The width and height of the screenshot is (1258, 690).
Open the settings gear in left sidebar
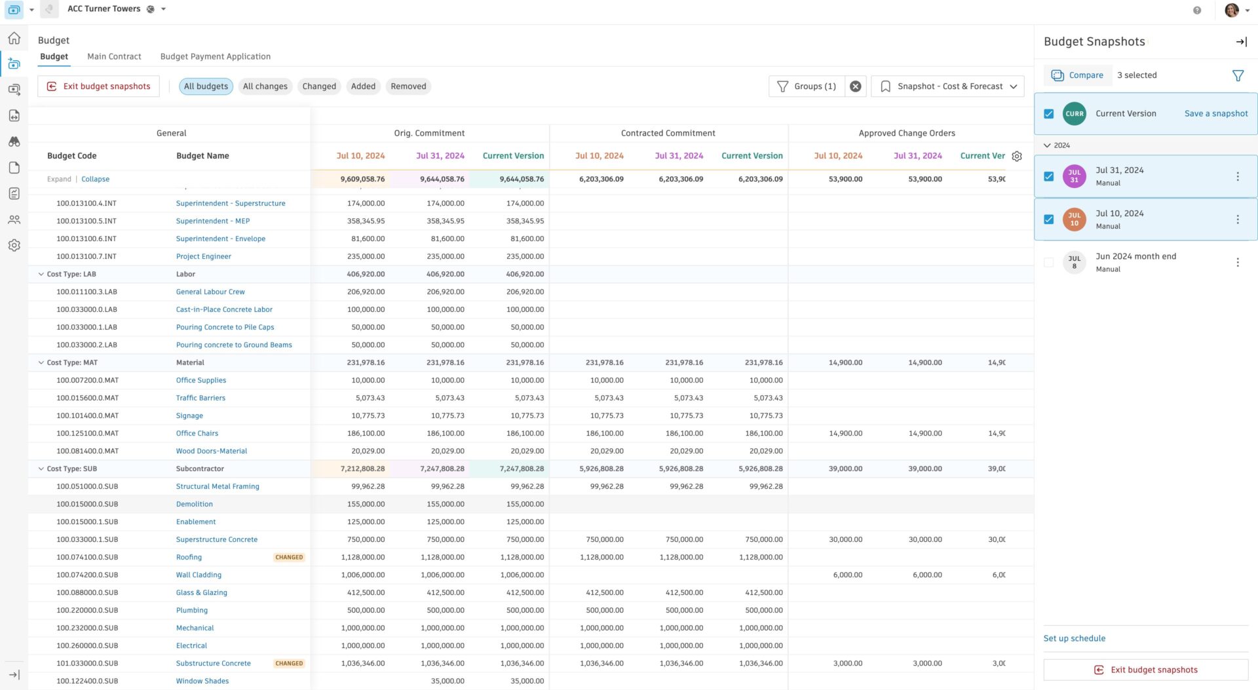(x=14, y=245)
